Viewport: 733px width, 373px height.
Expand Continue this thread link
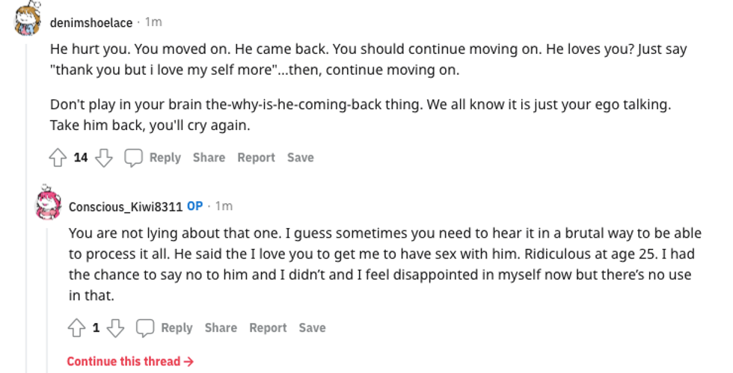click(x=130, y=362)
